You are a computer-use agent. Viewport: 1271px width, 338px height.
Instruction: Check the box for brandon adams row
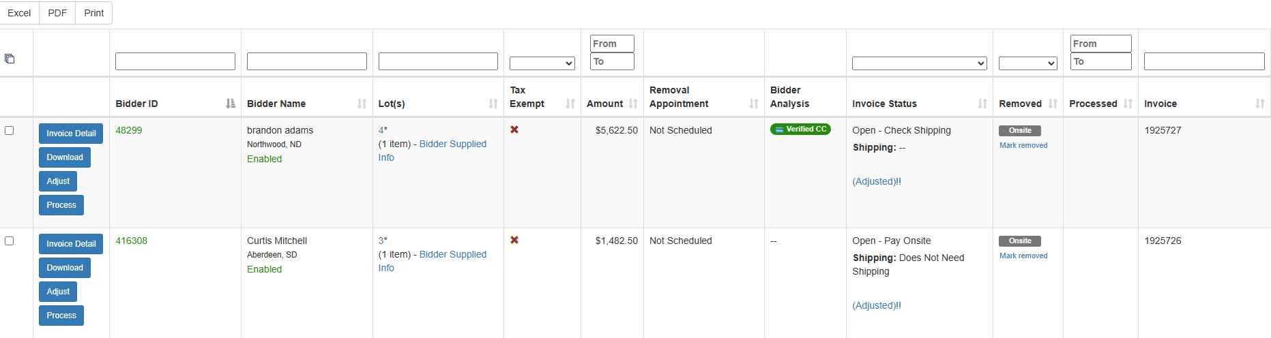click(10, 130)
